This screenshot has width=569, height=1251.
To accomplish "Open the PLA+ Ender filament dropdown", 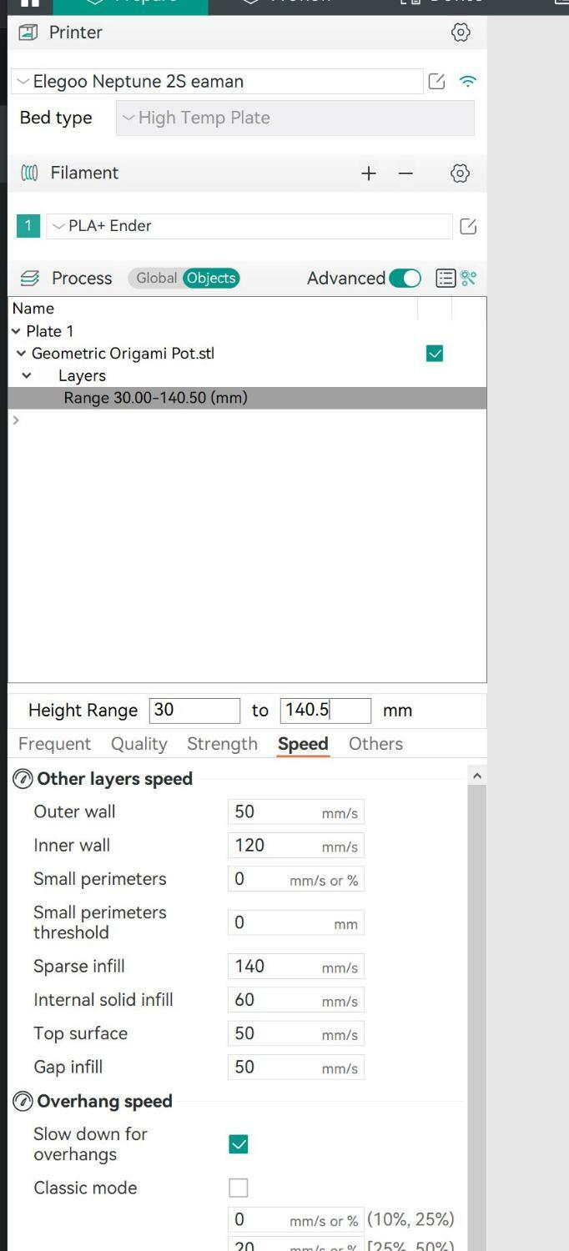I will tap(249, 226).
